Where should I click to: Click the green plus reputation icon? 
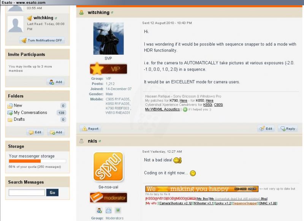pyautogui.click(x=185, y=109)
